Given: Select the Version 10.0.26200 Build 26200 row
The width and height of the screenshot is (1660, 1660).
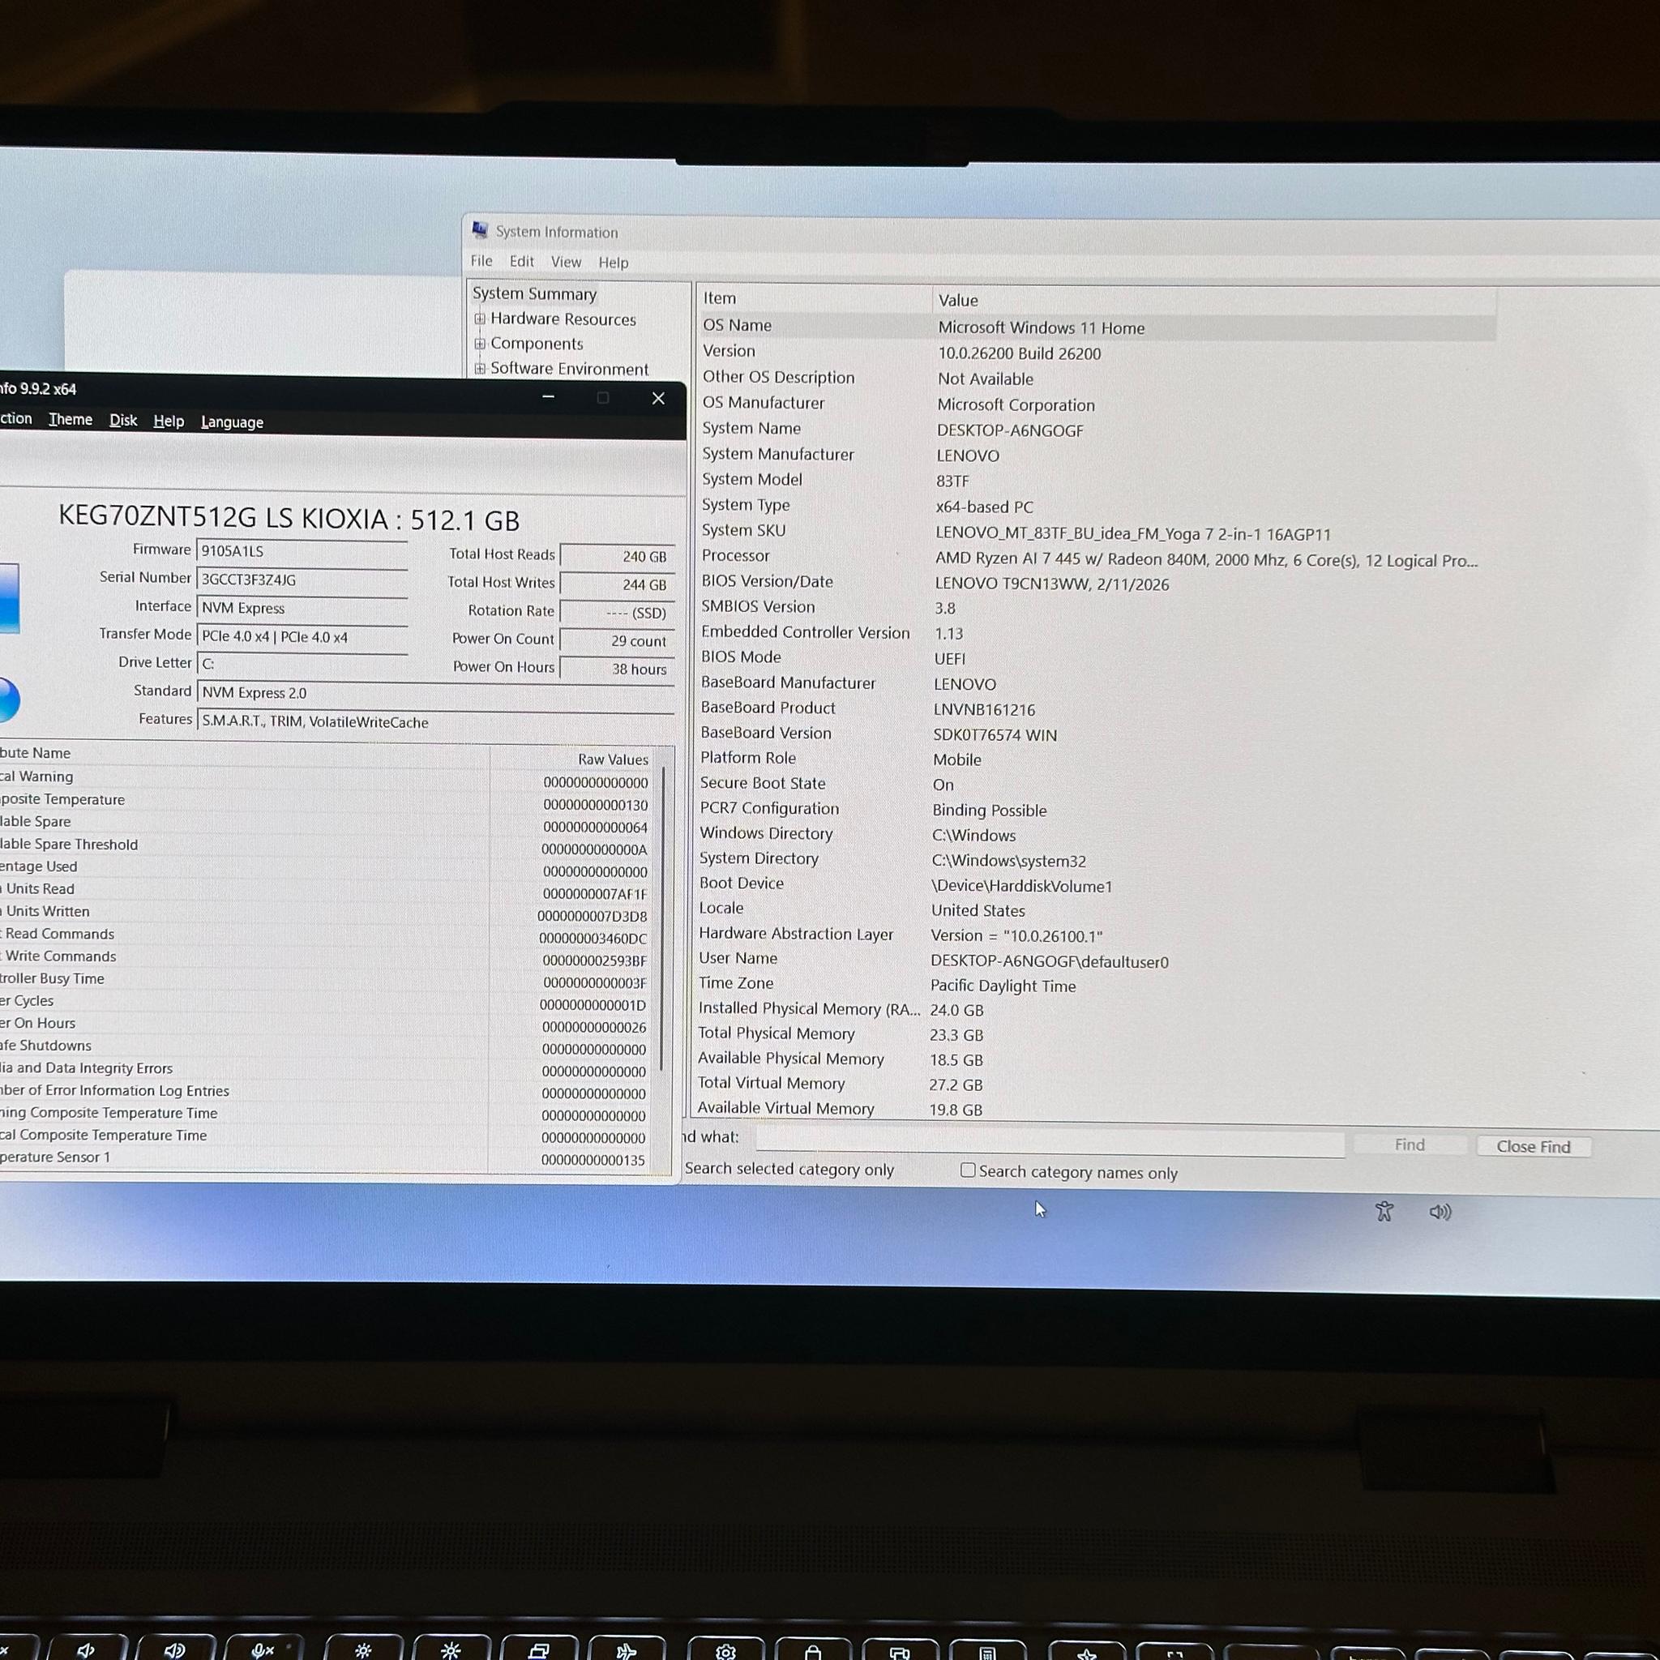Looking at the screenshot, I should (1097, 353).
